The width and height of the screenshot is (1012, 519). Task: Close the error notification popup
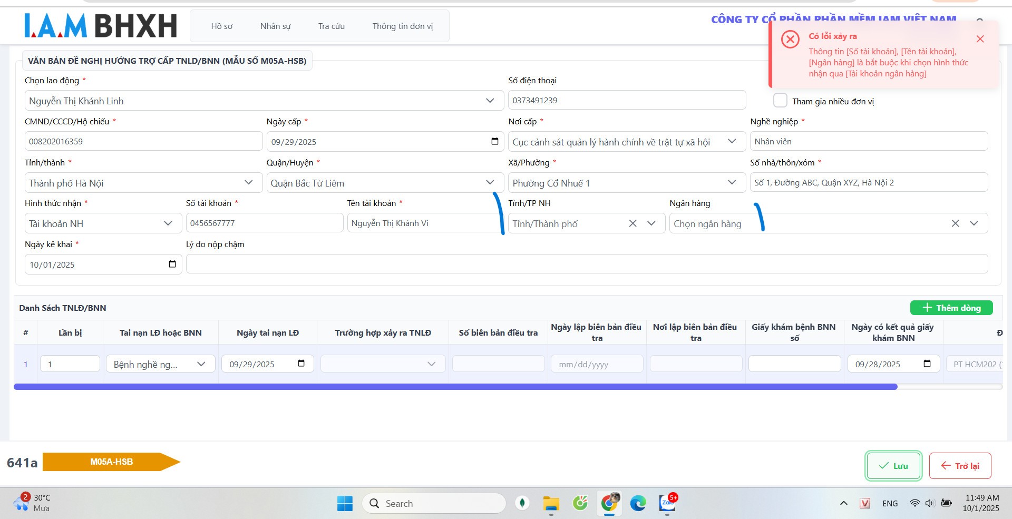coord(980,39)
